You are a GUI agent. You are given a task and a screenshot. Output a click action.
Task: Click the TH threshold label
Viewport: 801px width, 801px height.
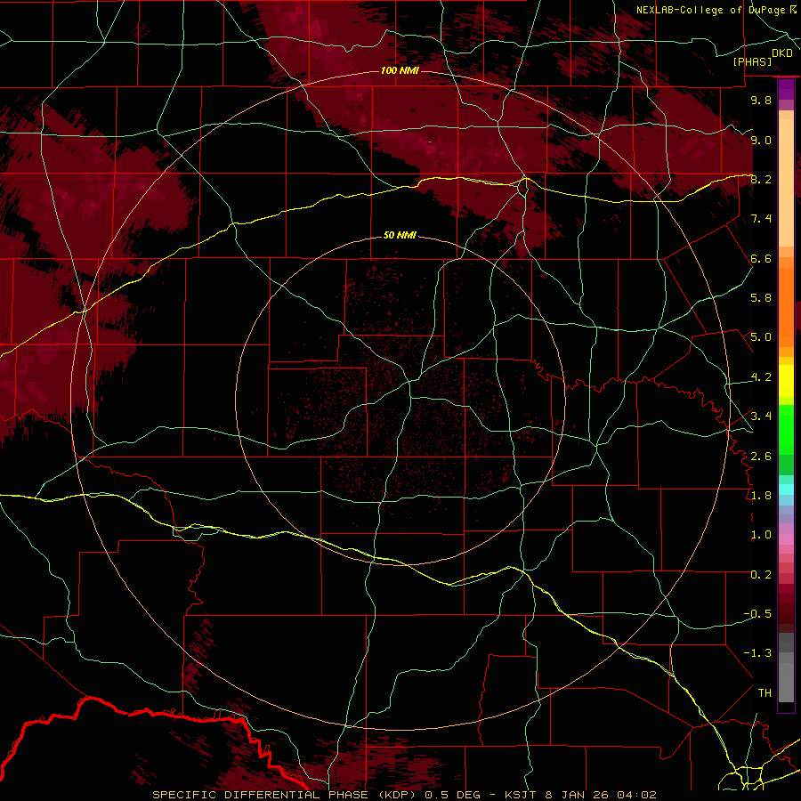pyautogui.click(x=765, y=693)
